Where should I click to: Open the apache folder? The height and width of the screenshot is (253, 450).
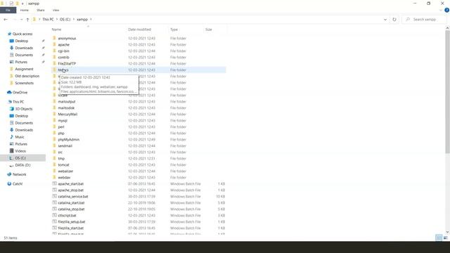(x=64, y=45)
